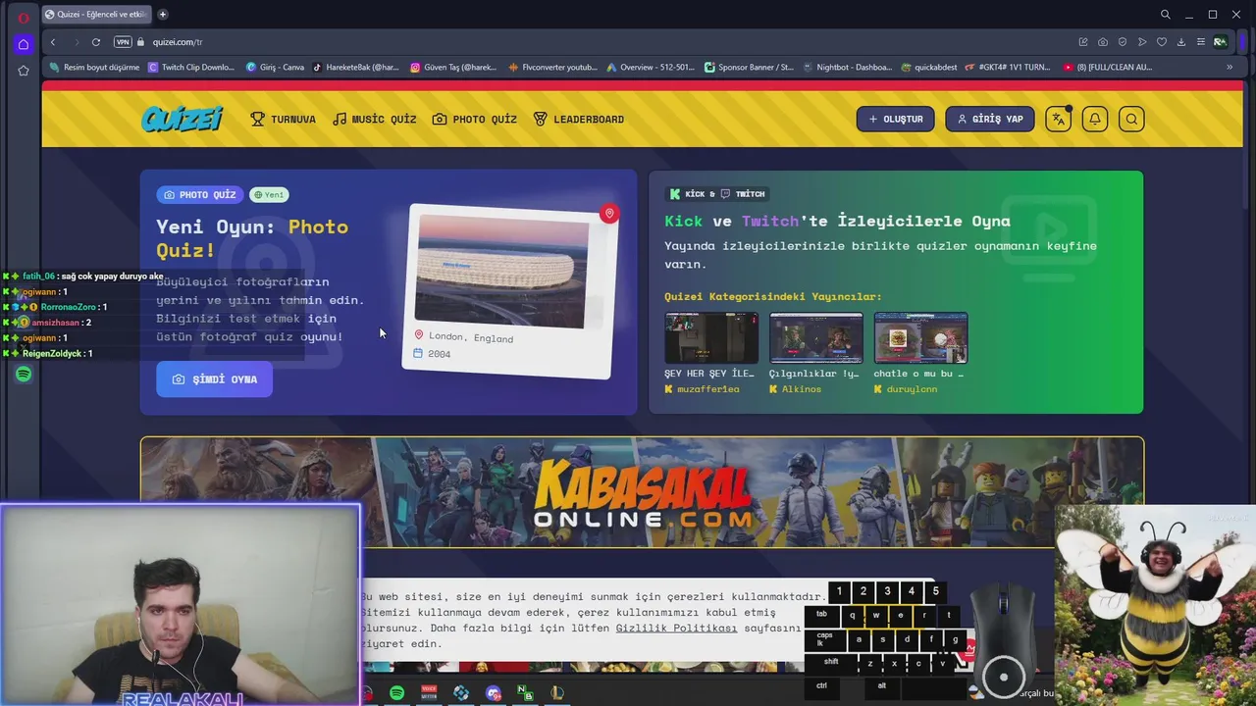Open a new browser tab
Screen dimensions: 1256x706
[x=163, y=14]
